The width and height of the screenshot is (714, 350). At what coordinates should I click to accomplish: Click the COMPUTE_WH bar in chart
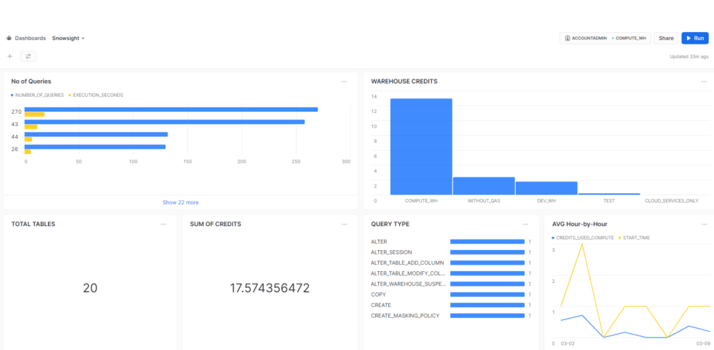pos(421,147)
